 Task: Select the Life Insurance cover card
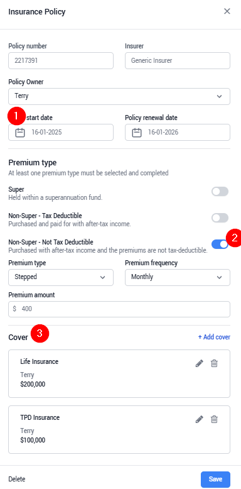pyautogui.click(x=119, y=373)
